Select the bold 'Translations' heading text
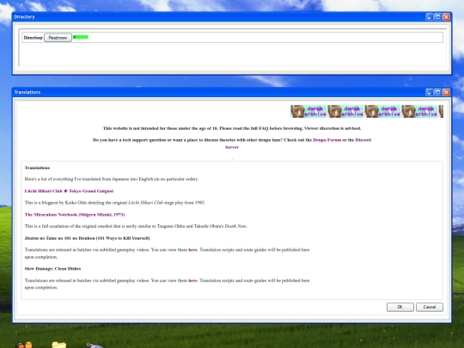This screenshot has width=464, height=348. tap(37, 168)
